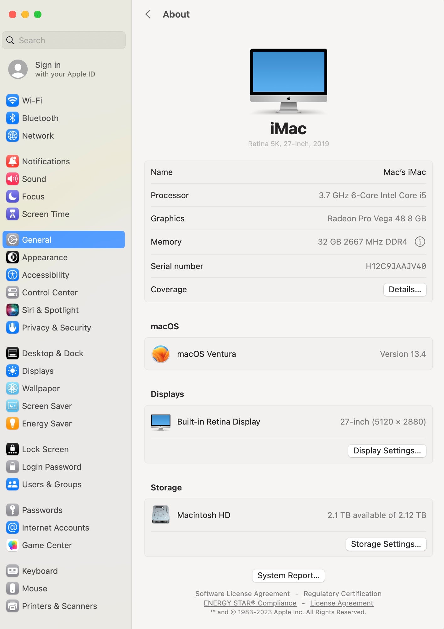Click the computer name Mac's iMac
The height and width of the screenshot is (629, 444).
pyautogui.click(x=405, y=172)
